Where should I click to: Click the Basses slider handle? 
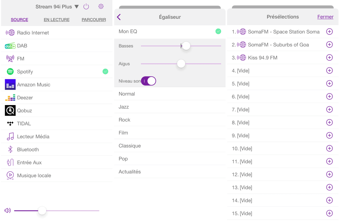(186, 46)
